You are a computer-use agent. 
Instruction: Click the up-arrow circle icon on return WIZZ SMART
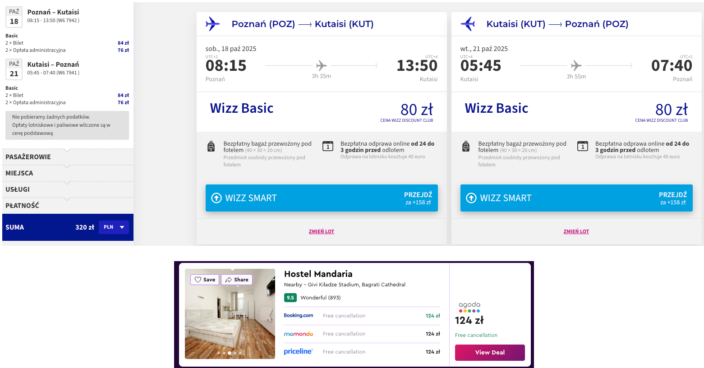tap(471, 198)
